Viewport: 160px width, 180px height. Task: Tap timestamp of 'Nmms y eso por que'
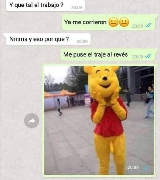click(x=82, y=42)
